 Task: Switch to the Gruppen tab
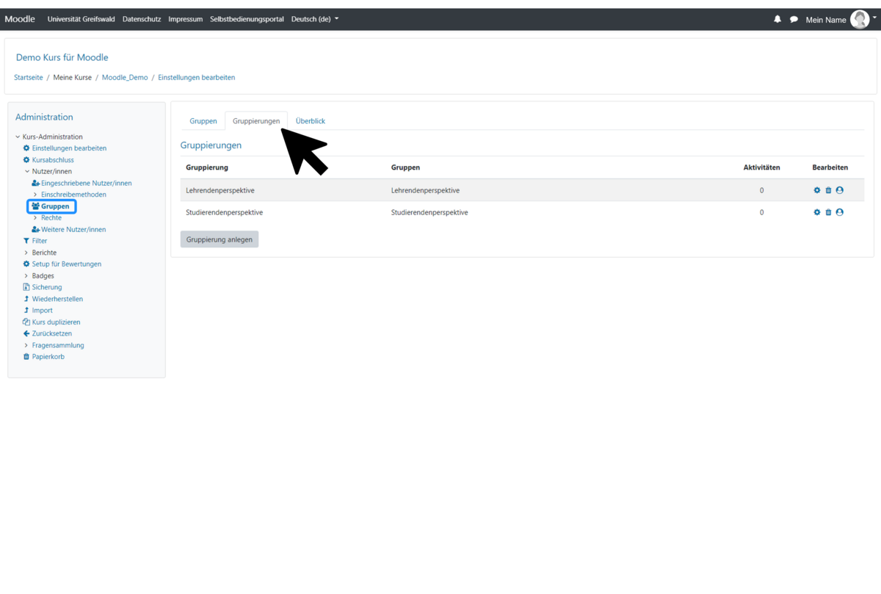(203, 121)
